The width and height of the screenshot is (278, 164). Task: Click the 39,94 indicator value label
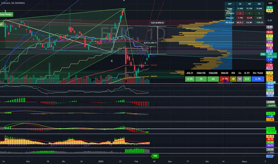(x=270, y=90)
